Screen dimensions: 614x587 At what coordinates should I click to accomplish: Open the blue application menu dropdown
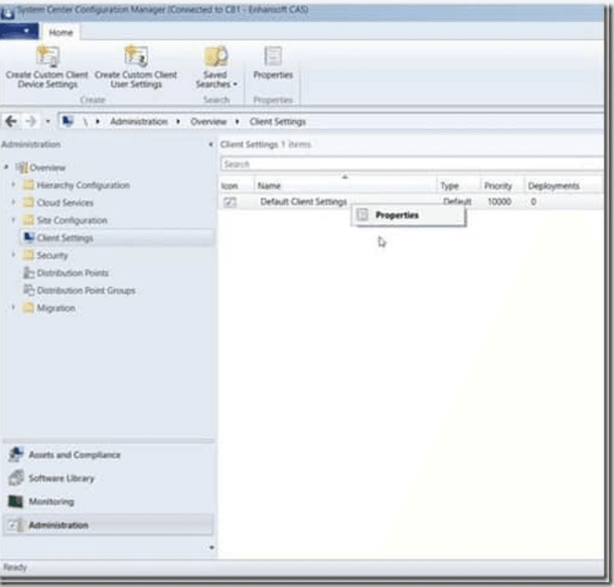point(19,31)
